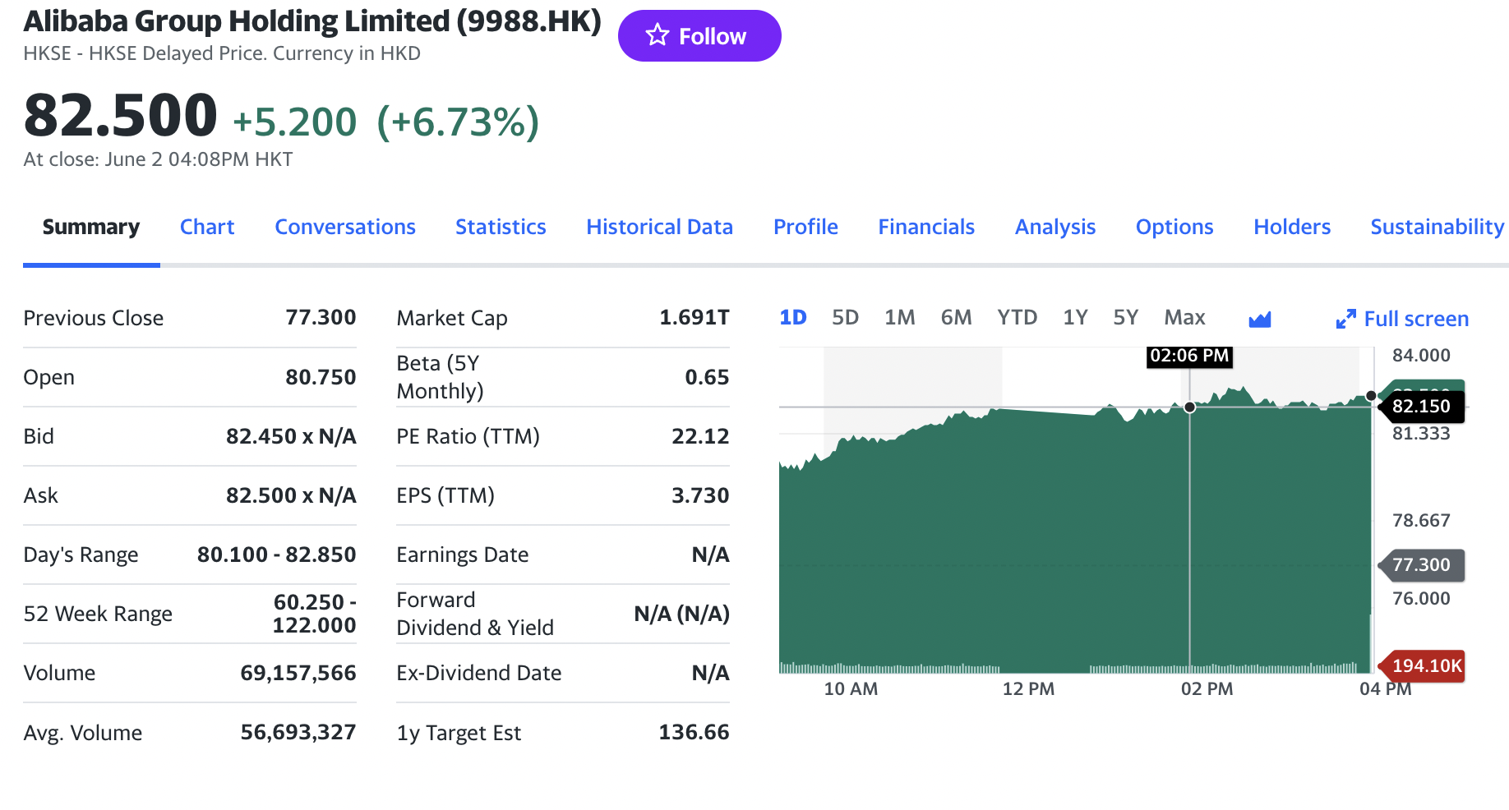Select the 1D chart range

(x=793, y=317)
